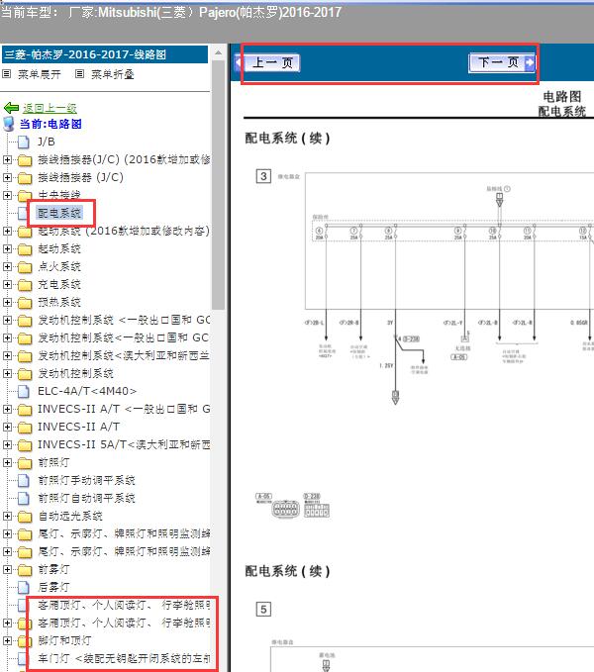Click the 前照灯 folder icon

(25, 463)
